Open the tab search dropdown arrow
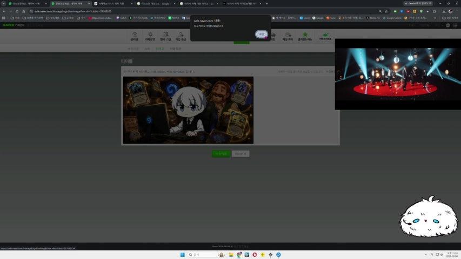The width and height of the screenshot is (461, 259). 4,4
